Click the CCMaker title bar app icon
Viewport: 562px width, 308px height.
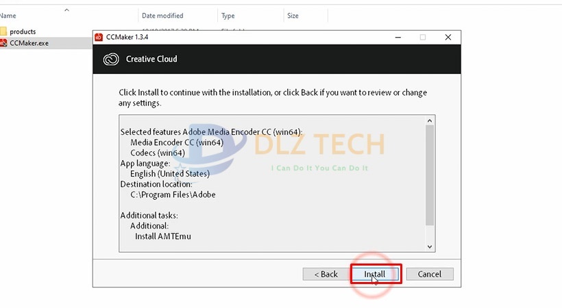point(99,37)
